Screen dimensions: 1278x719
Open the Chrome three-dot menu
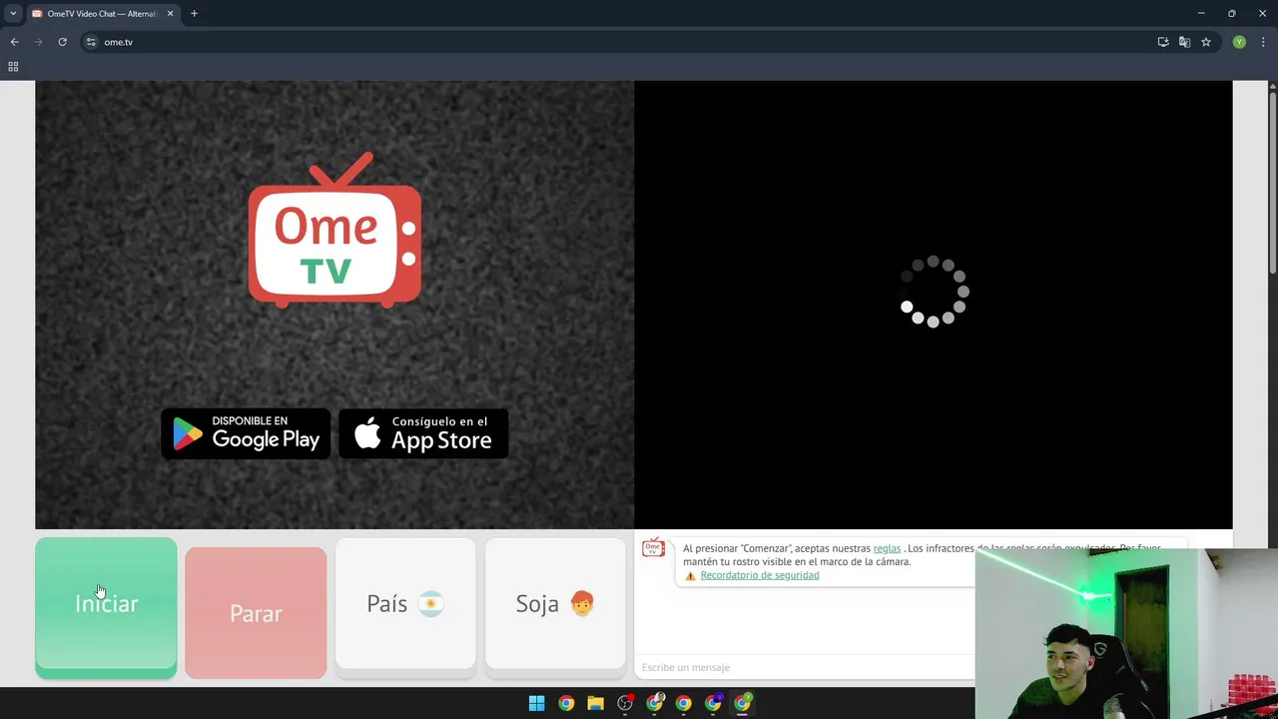[1263, 42]
